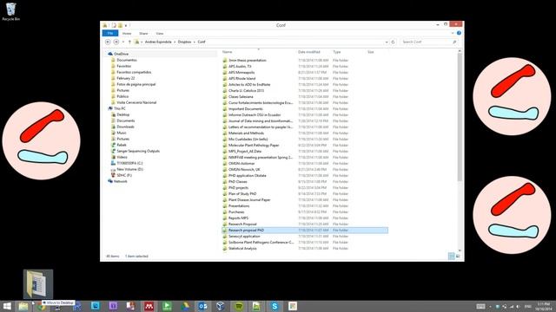556x312 pixels.
Task: Open the Share ribbon tab
Action: (x=143, y=33)
